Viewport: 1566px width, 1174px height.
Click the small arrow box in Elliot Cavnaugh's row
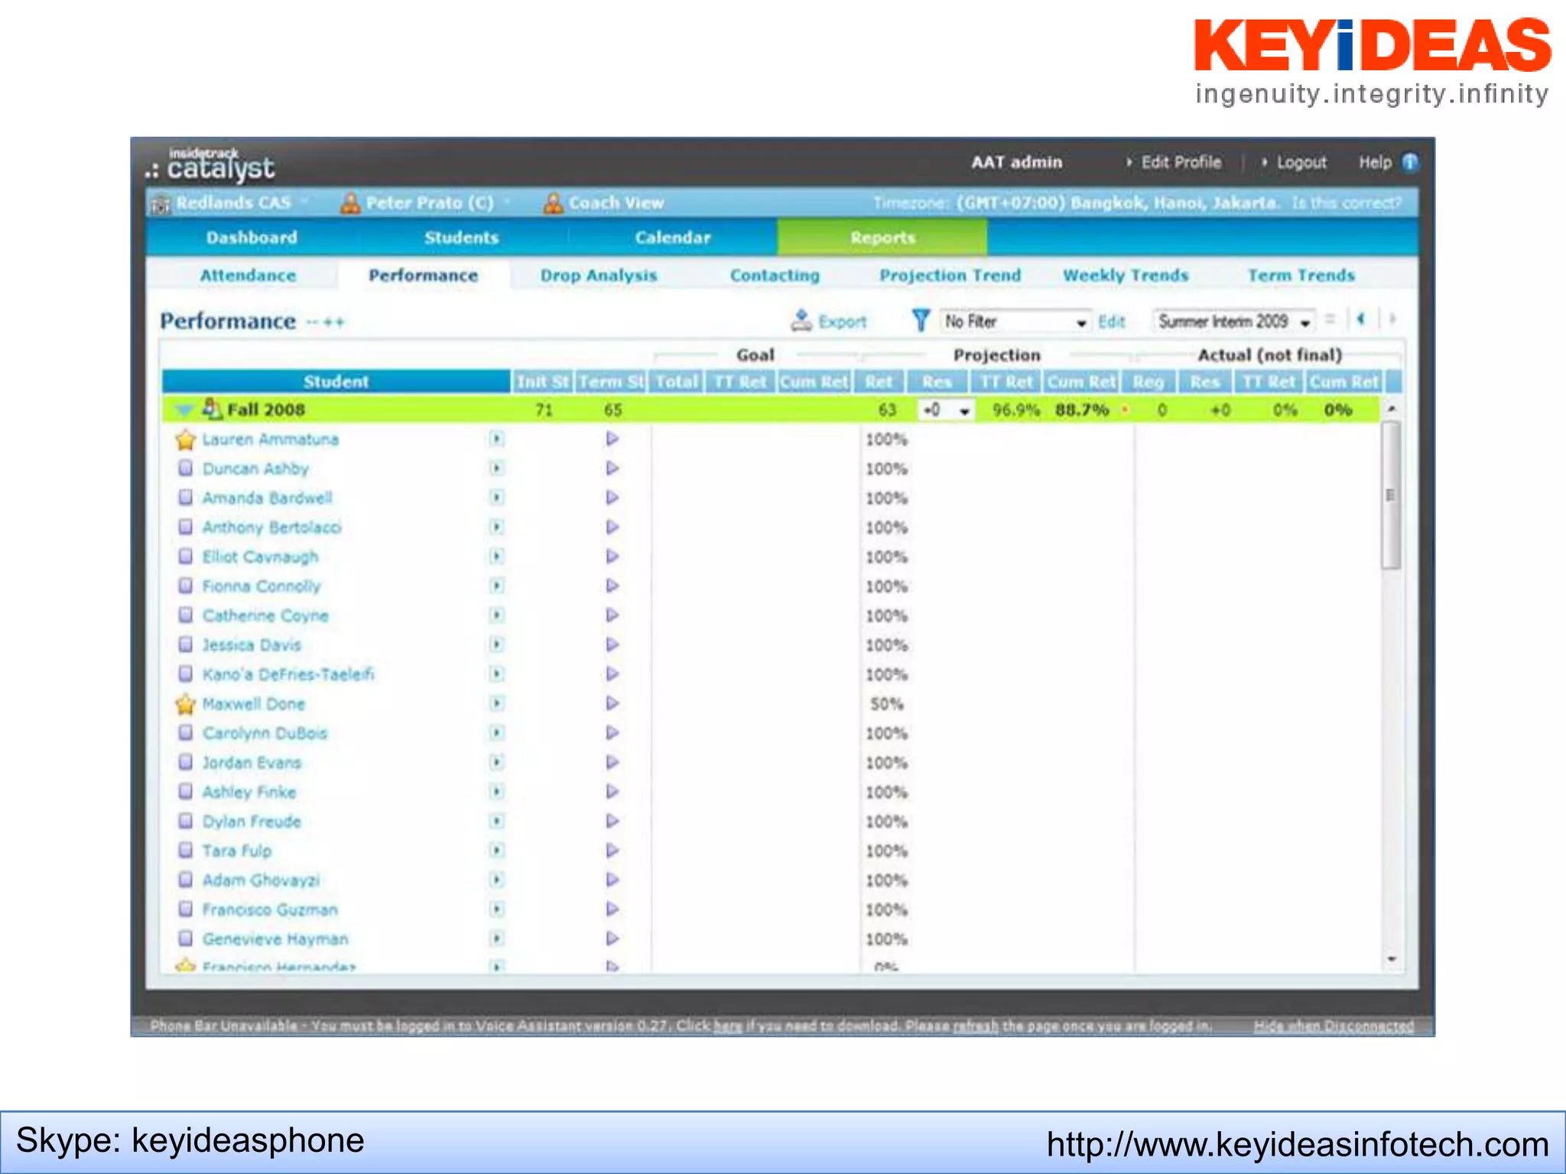click(x=497, y=556)
